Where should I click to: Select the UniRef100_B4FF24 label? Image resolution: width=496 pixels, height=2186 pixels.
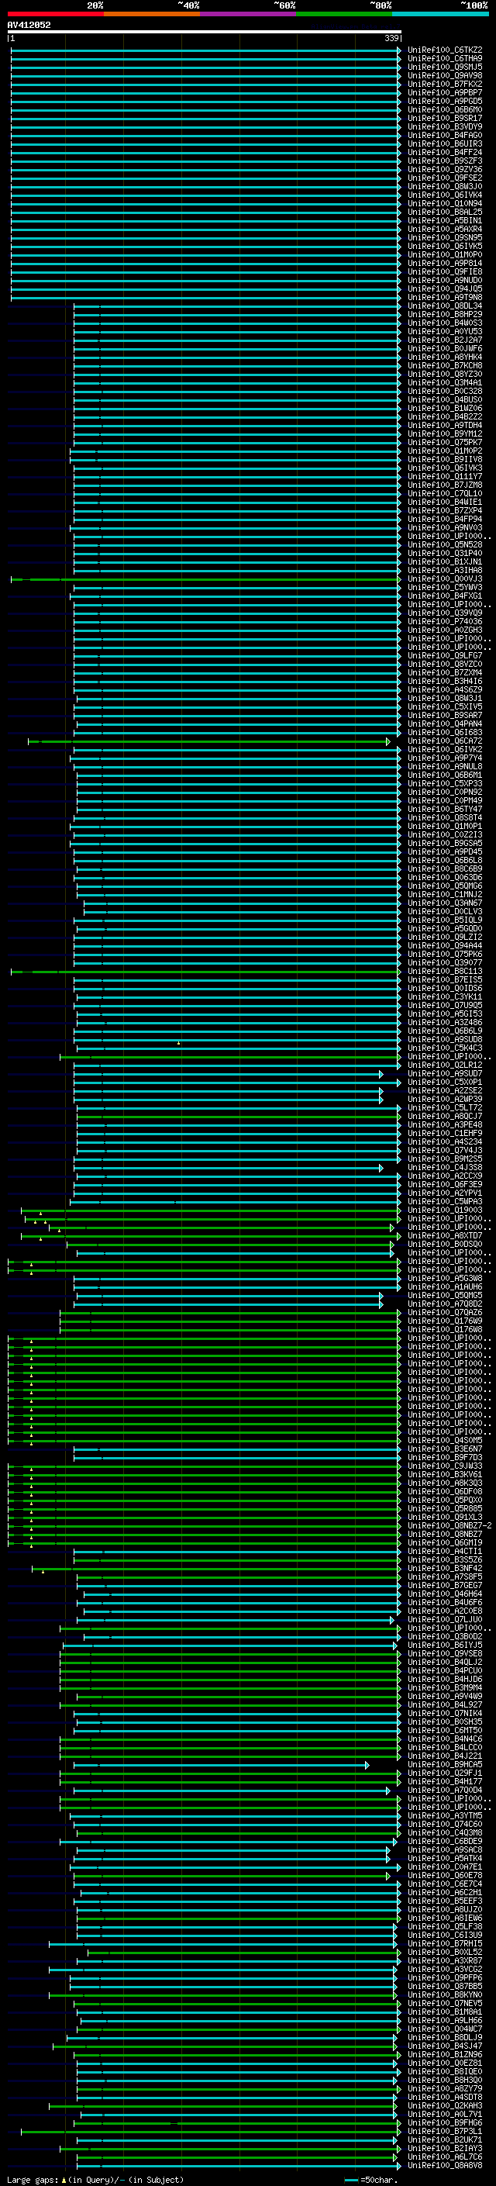pos(445,153)
